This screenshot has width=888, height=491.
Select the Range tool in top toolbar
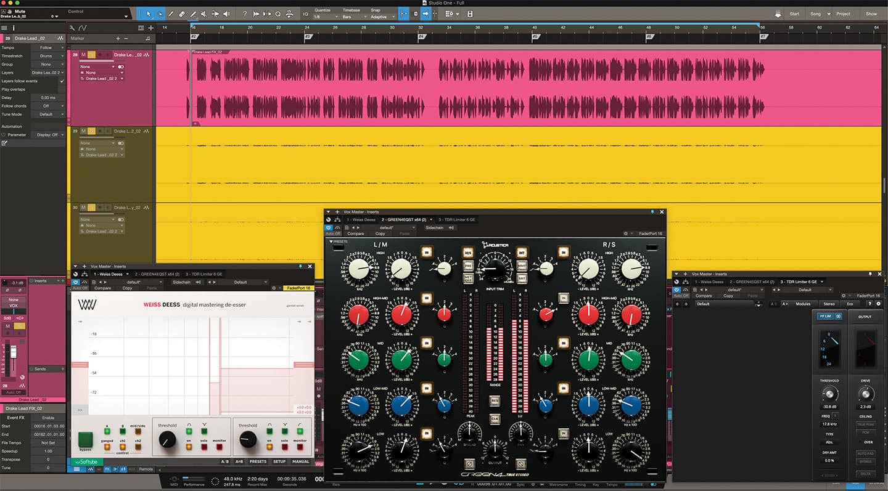click(x=159, y=14)
